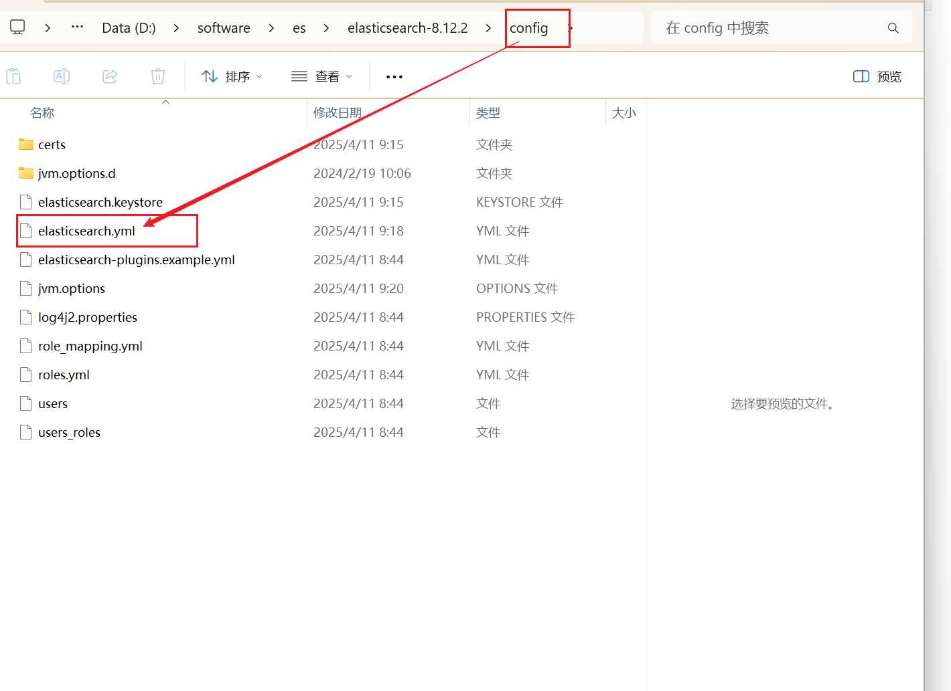Image resolution: width=951 pixels, height=691 pixels.
Task: Click the log4j2.properties file name
Action: click(x=88, y=317)
